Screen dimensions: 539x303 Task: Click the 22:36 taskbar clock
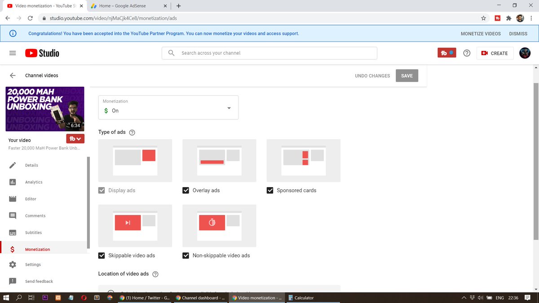514,298
